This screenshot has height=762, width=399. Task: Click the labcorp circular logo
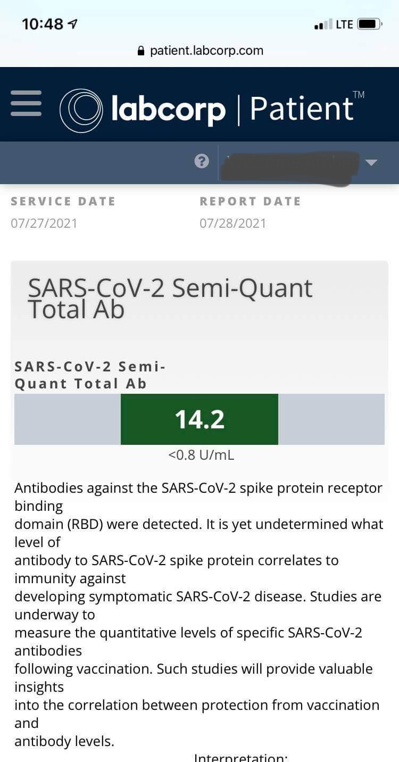pyautogui.click(x=81, y=110)
